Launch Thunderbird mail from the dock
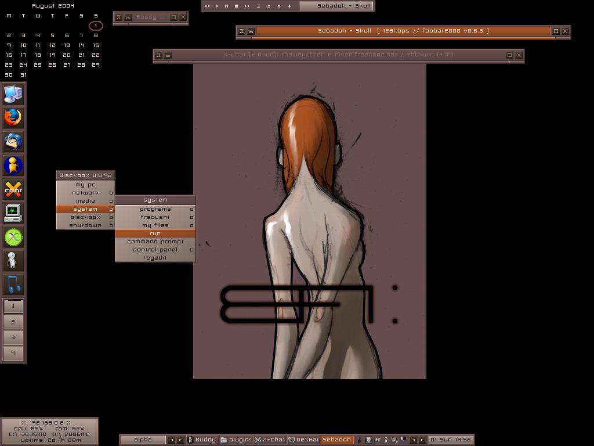This screenshot has width=594, height=446. pyautogui.click(x=13, y=141)
